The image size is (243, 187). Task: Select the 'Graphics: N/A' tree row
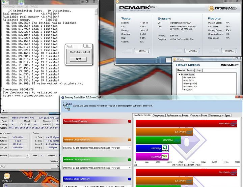pyautogui.click(x=190, y=87)
